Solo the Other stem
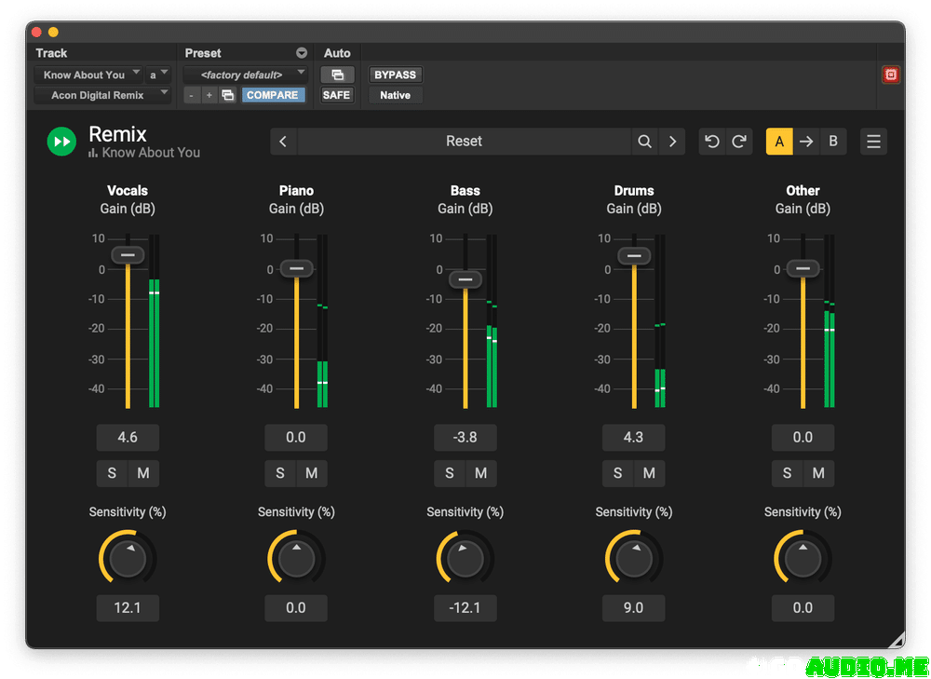The image size is (931, 679). pyautogui.click(x=787, y=473)
